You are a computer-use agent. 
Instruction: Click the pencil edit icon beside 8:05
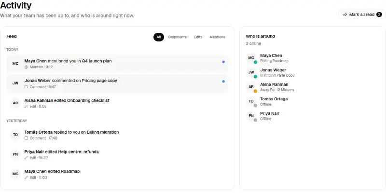[27, 107]
